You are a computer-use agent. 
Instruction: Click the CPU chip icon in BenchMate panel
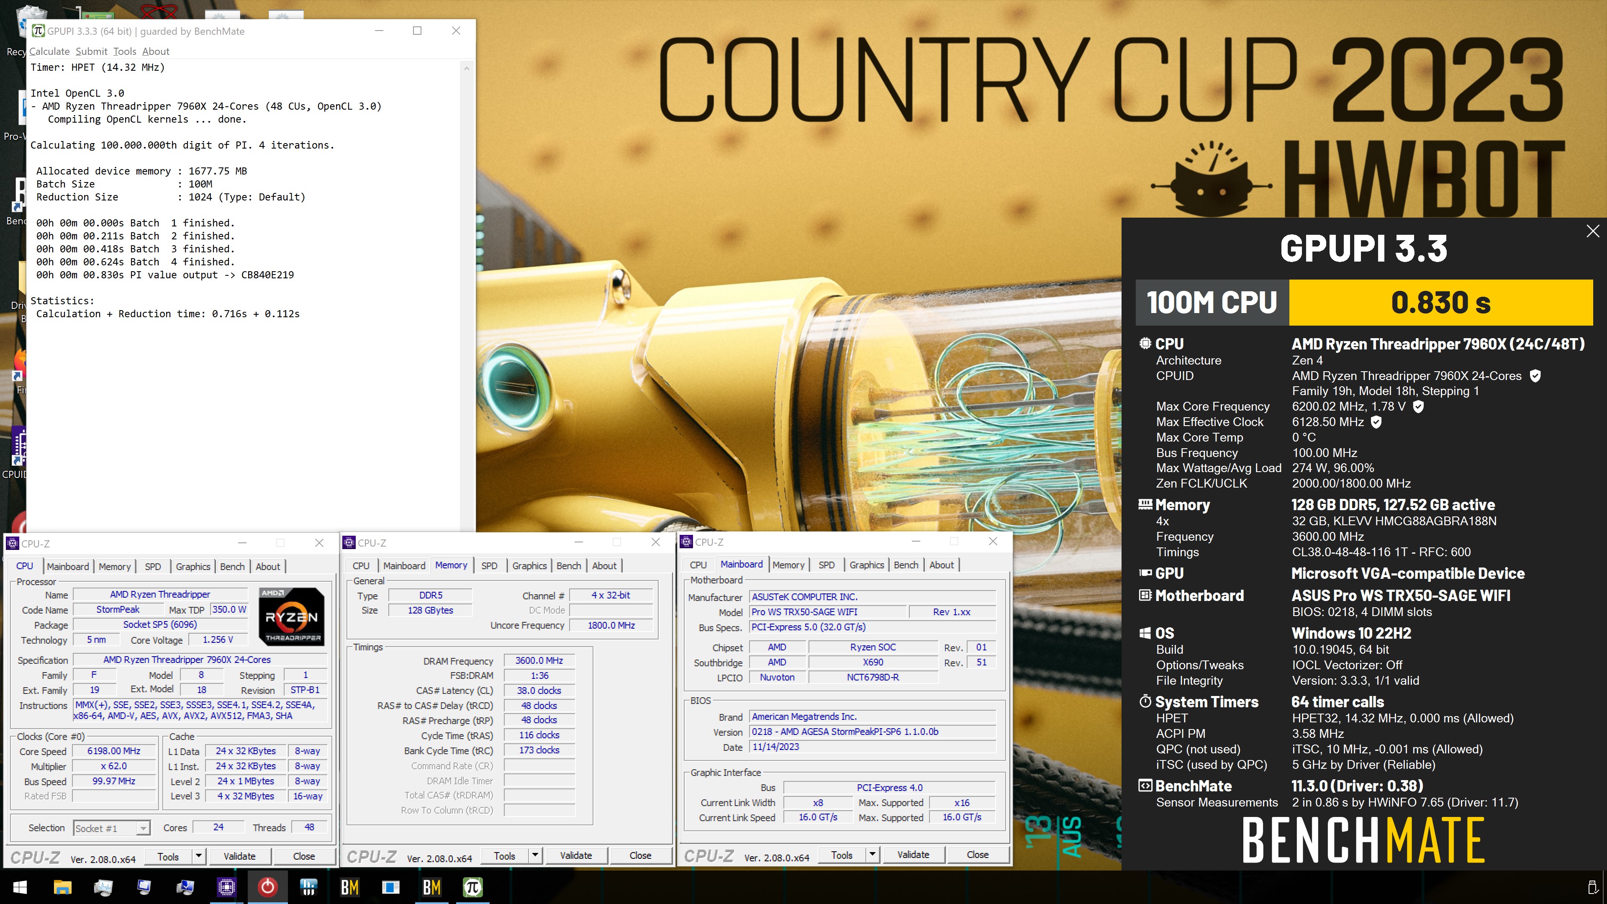click(1145, 343)
